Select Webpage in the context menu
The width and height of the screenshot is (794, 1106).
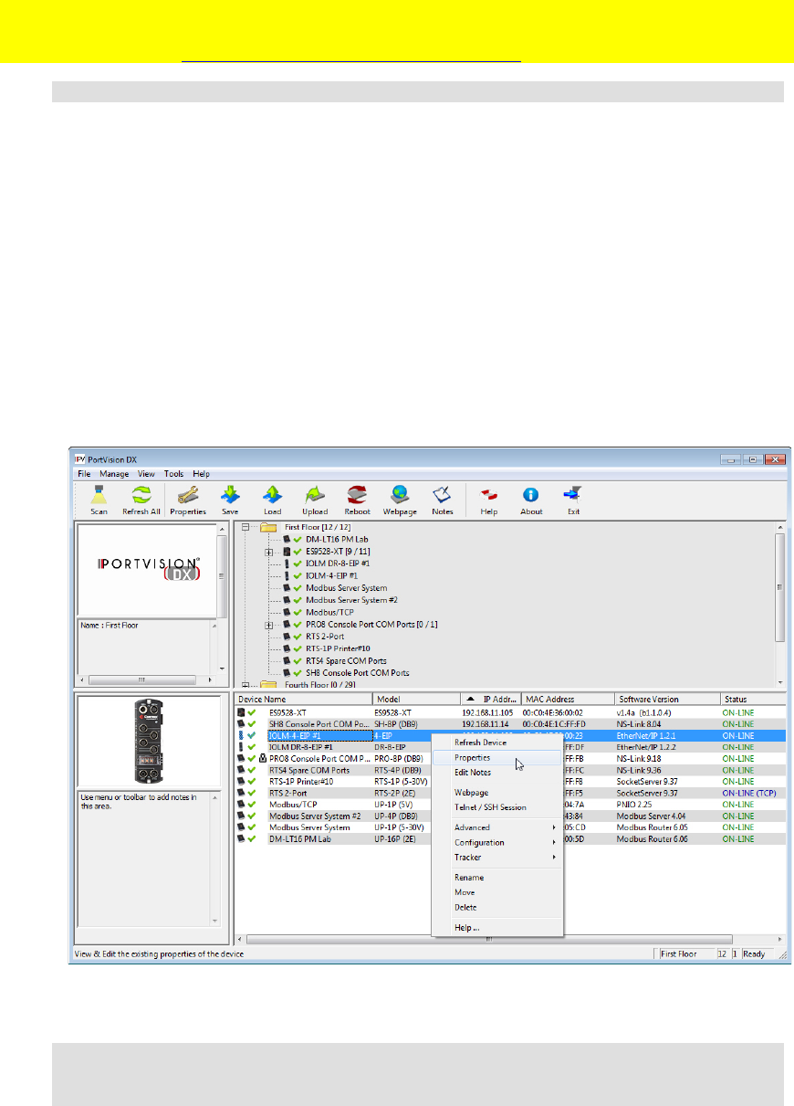pos(497,793)
